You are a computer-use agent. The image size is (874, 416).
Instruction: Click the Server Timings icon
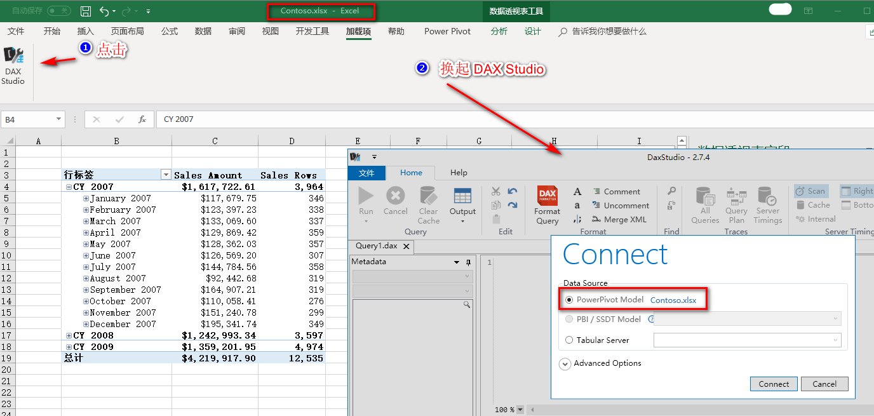point(767,196)
